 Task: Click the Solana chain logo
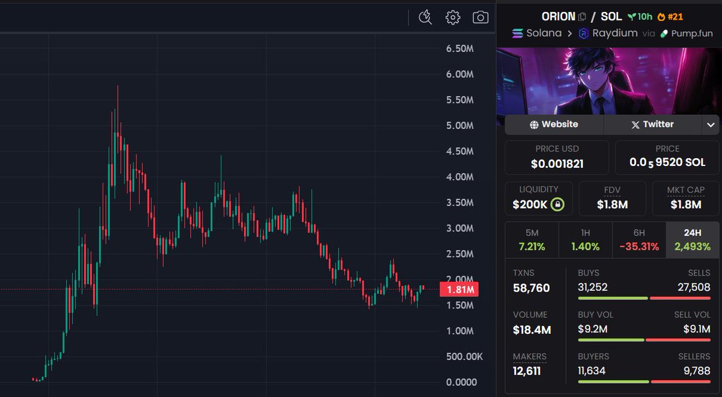click(x=517, y=34)
